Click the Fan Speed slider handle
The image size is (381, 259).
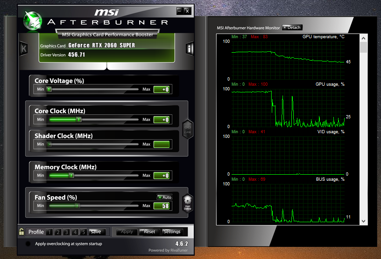77,205
